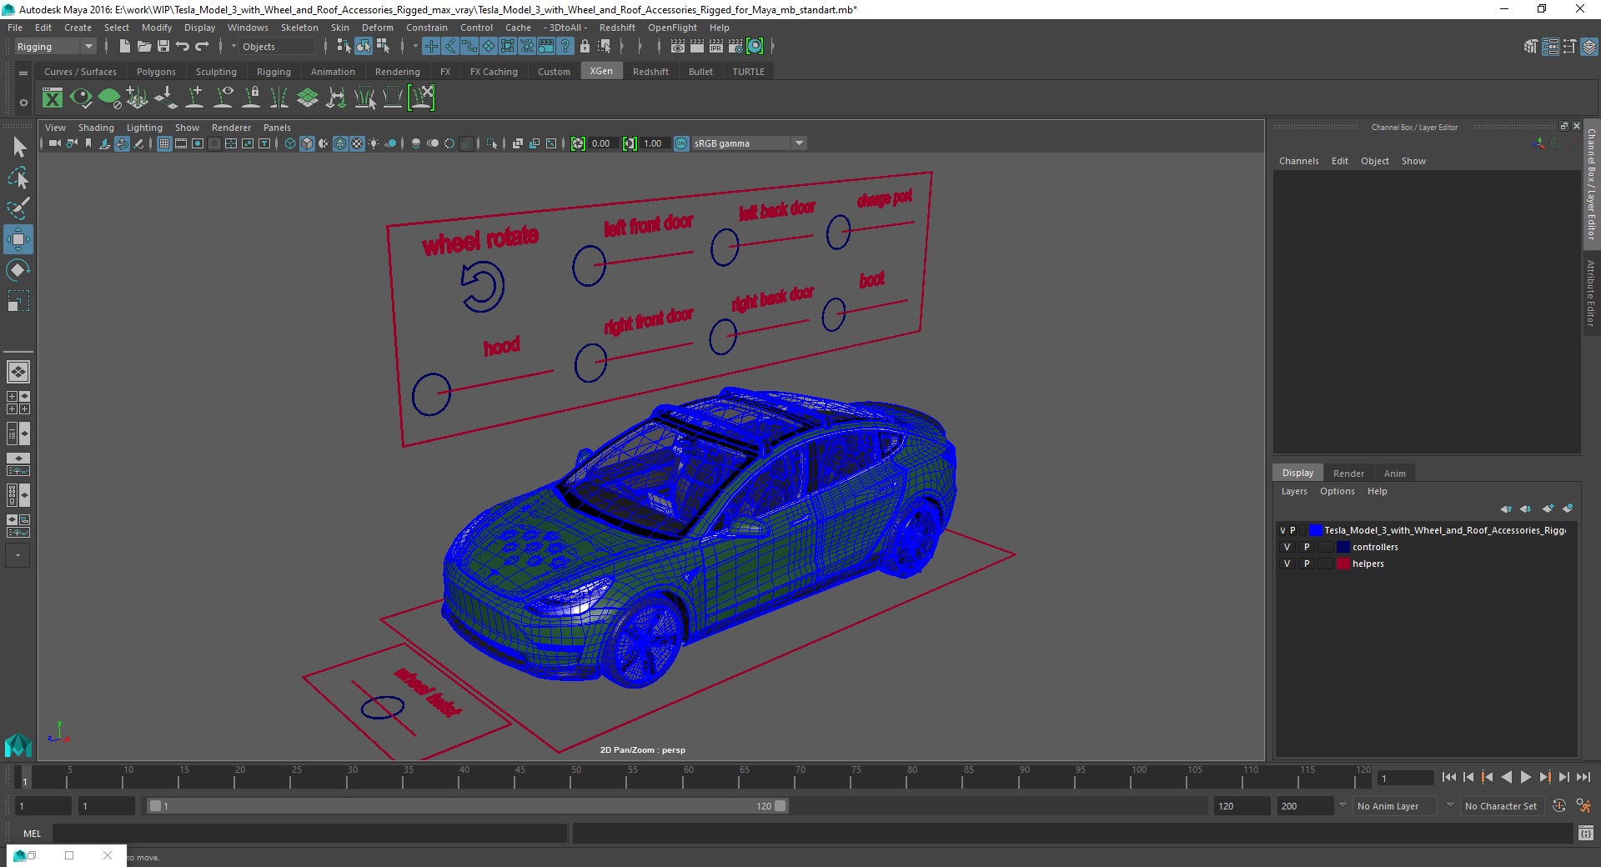Open a scene file via folder icon

143,47
